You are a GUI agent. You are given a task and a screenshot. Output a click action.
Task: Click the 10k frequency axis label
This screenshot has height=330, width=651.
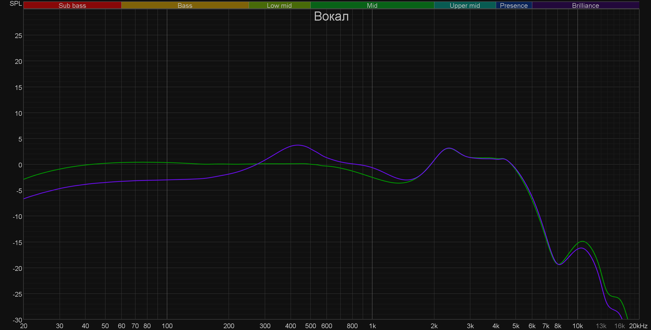point(577,326)
